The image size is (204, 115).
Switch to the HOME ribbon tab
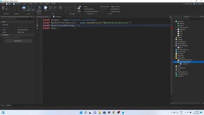coord(25,4)
